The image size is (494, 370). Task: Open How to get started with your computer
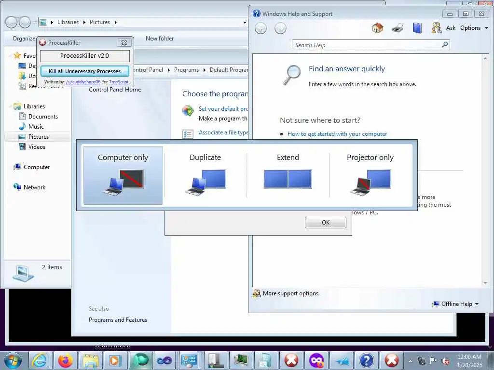337,134
